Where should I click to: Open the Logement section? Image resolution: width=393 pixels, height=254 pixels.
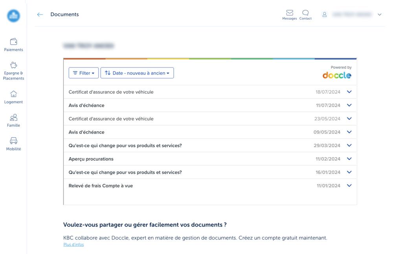(13, 97)
